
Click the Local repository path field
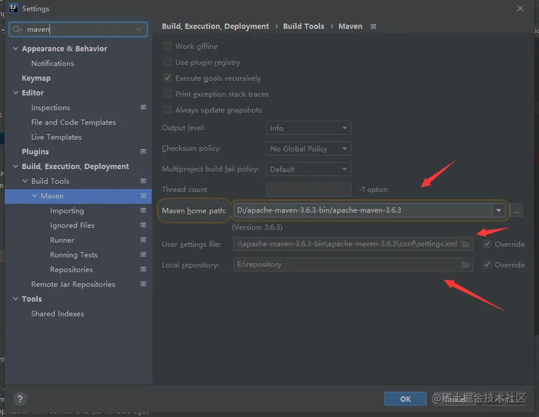pos(354,264)
